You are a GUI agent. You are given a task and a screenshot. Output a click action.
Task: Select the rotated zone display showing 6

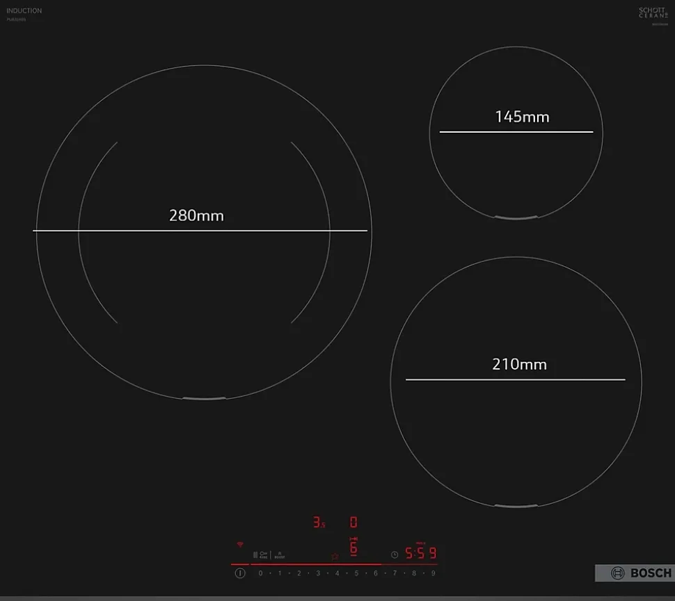click(x=354, y=547)
